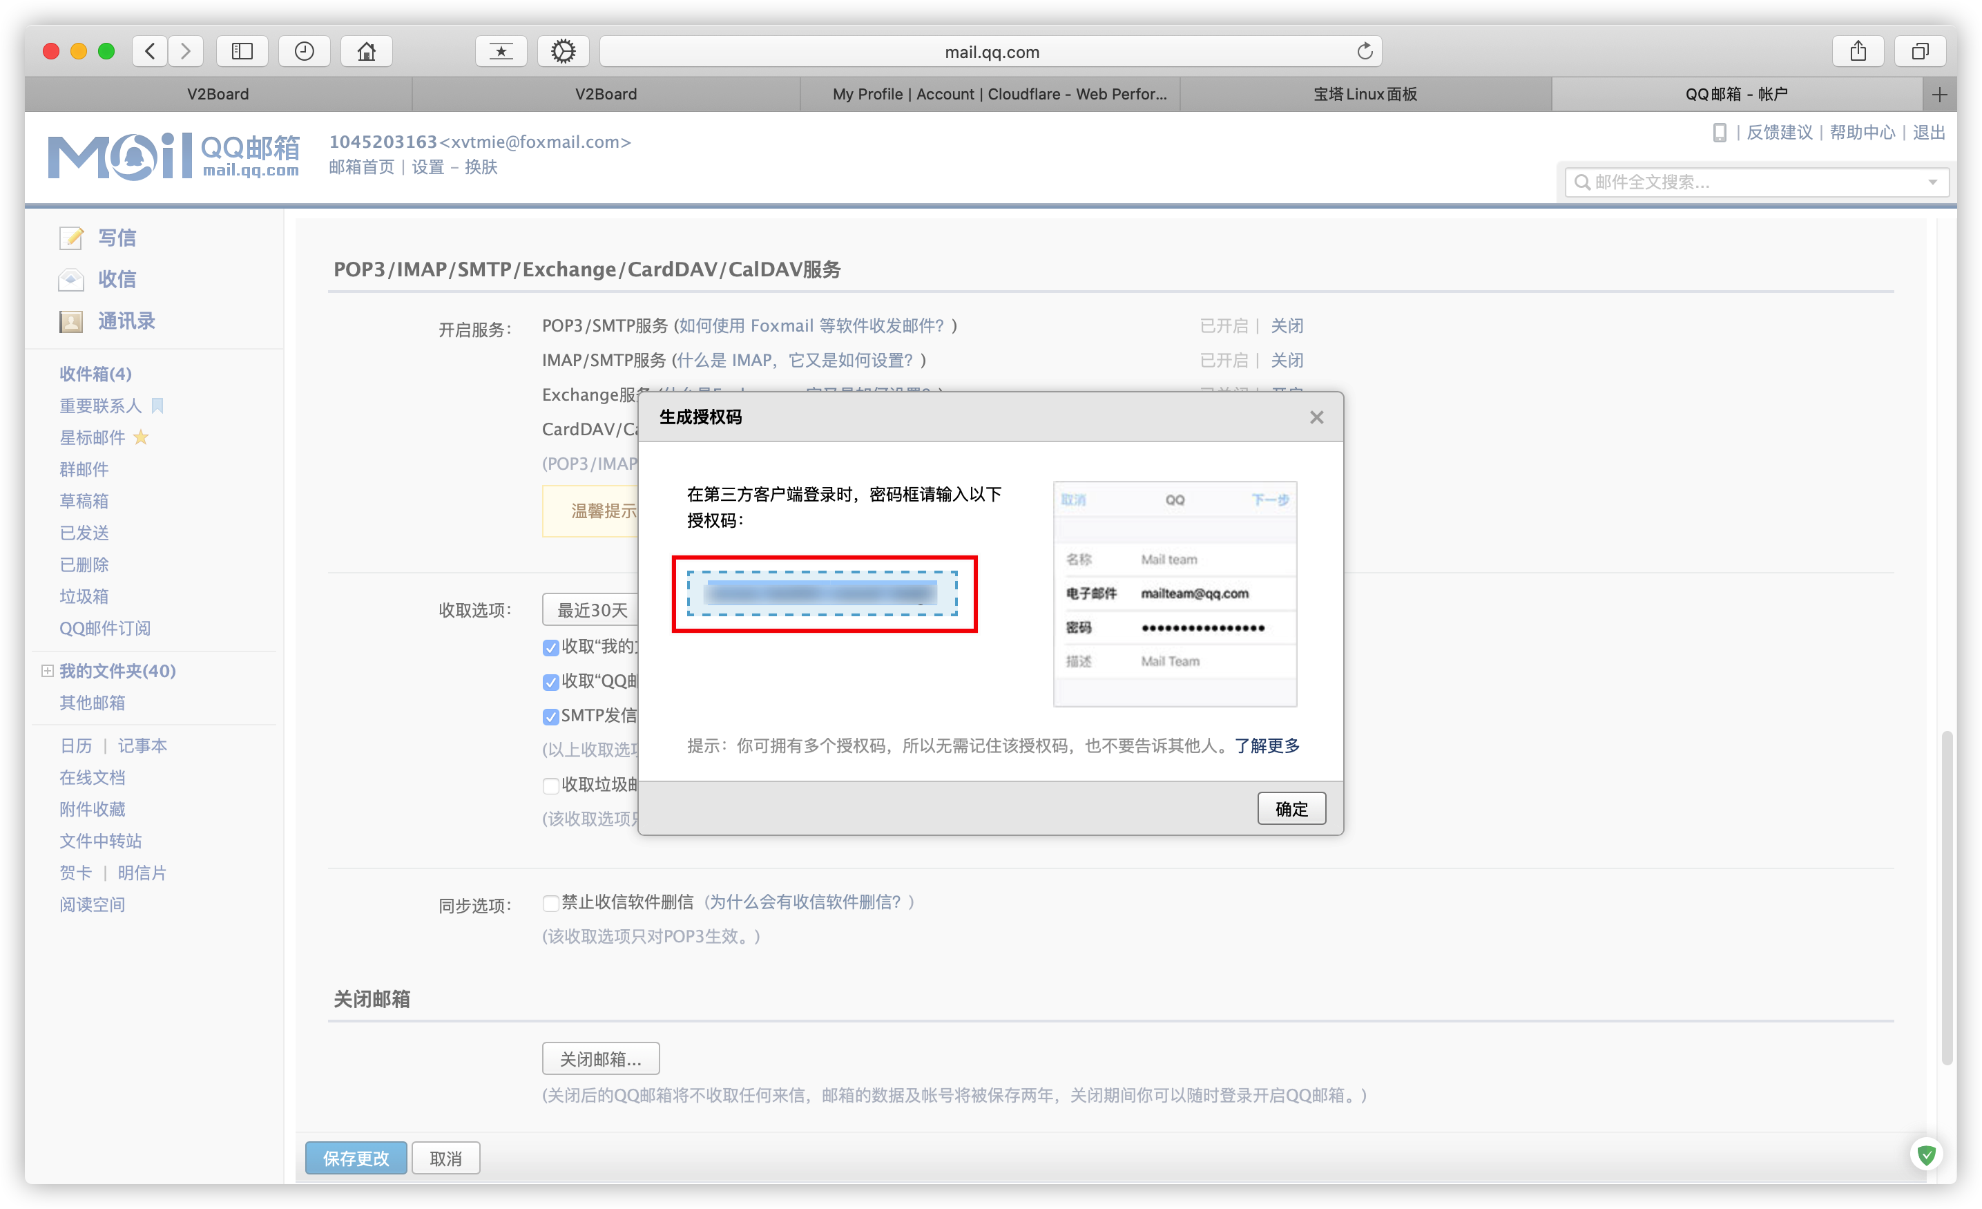Open 已发送 folder
The width and height of the screenshot is (1982, 1209).
click(x=84, y=533)
